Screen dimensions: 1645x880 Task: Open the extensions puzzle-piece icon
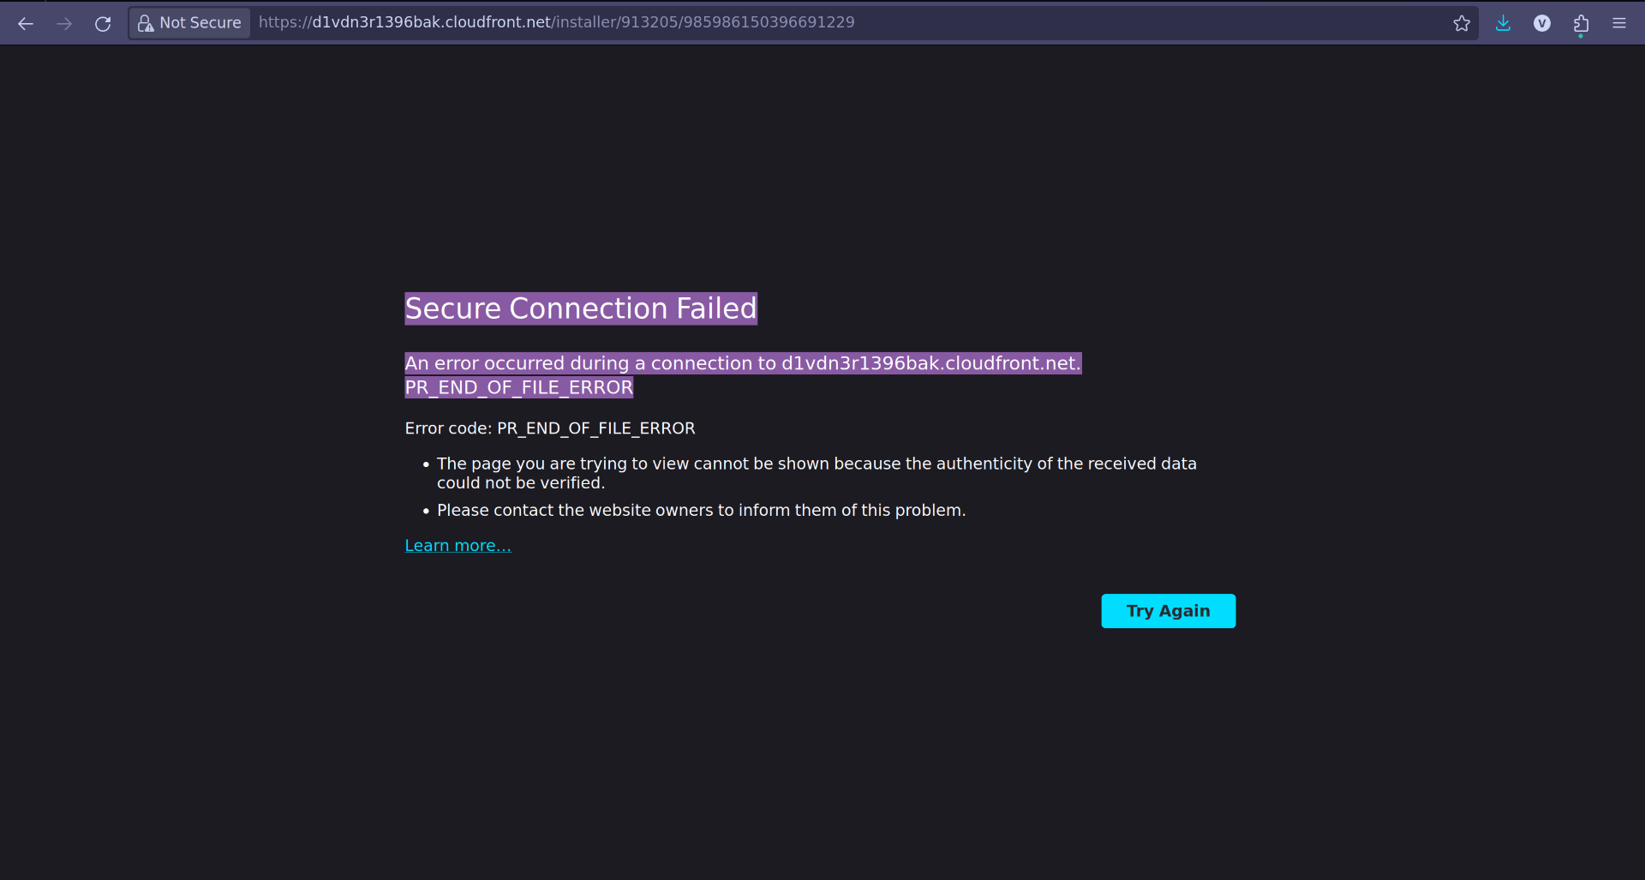pos(1581,23)
